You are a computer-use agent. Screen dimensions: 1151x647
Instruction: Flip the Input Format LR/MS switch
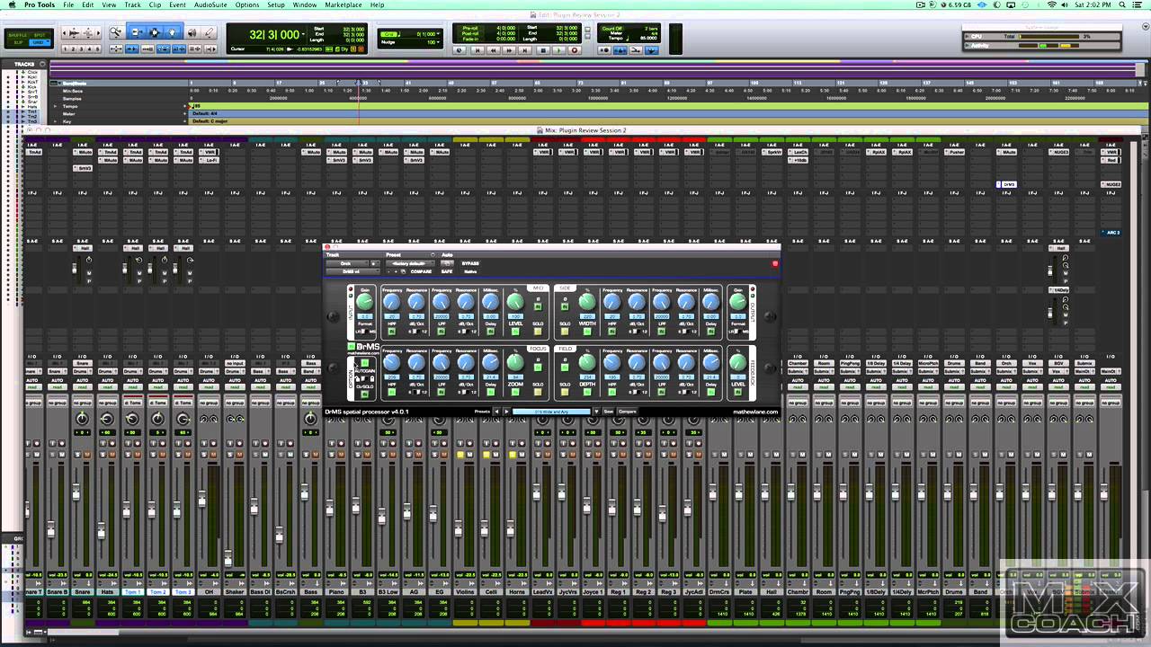point(366,332)
